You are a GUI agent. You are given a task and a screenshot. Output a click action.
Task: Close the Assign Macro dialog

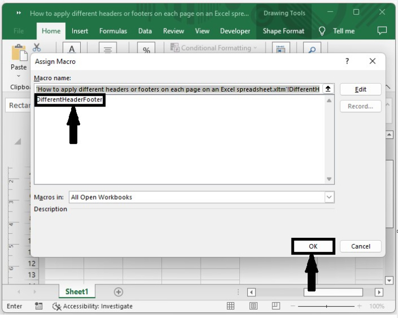372,61
